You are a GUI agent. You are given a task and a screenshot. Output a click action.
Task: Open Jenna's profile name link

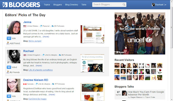point(27,22)
